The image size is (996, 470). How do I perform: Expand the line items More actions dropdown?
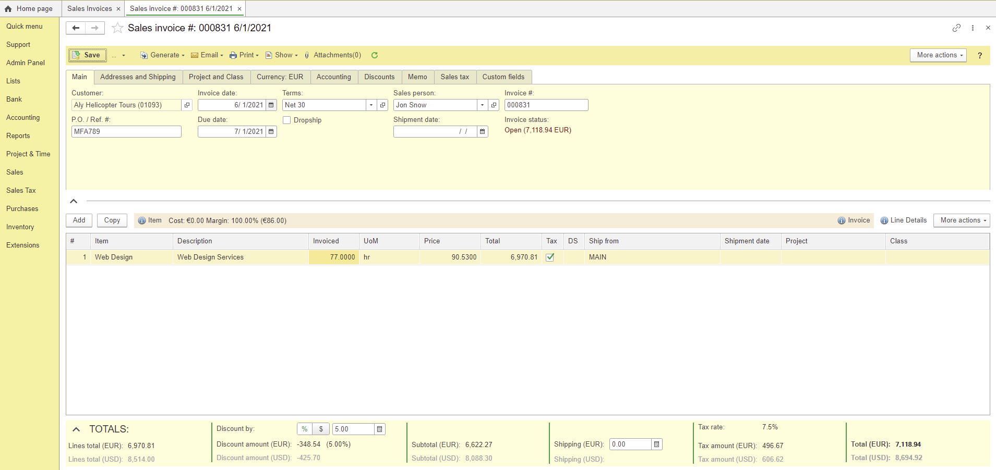point(962,220)
